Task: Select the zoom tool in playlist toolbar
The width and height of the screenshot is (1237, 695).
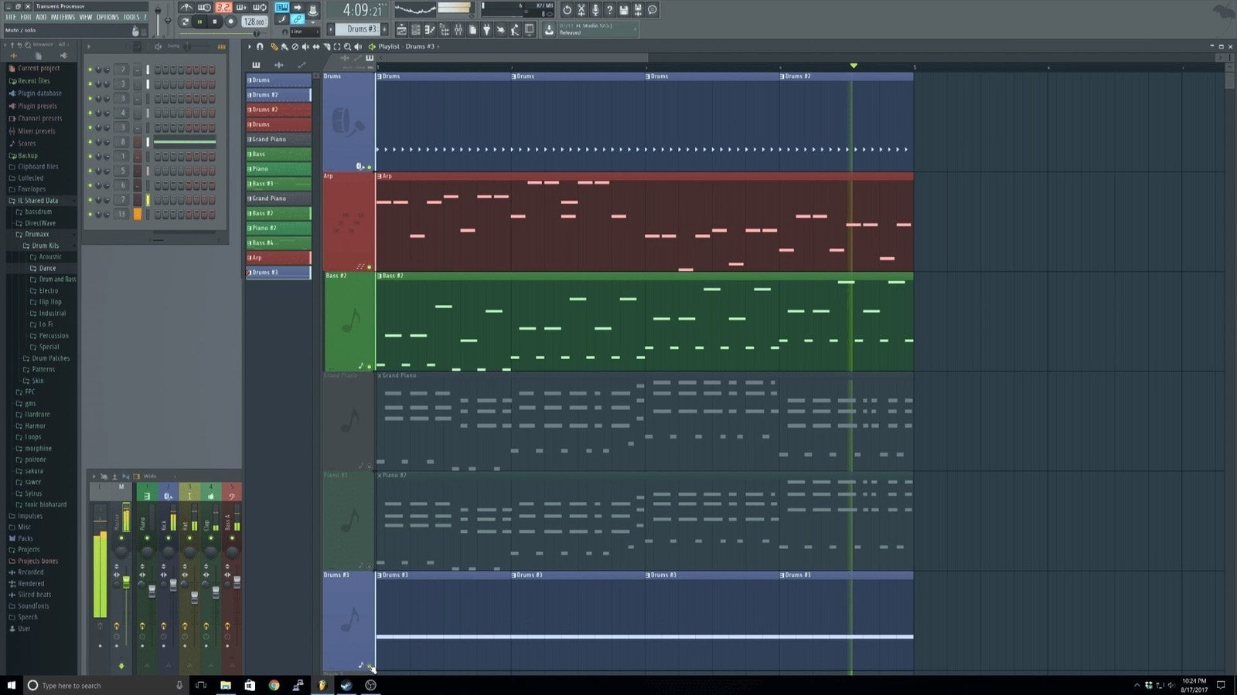Action: point(347,46)
